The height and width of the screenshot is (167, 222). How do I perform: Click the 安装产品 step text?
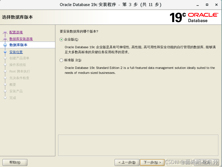(x=16, y=91)
